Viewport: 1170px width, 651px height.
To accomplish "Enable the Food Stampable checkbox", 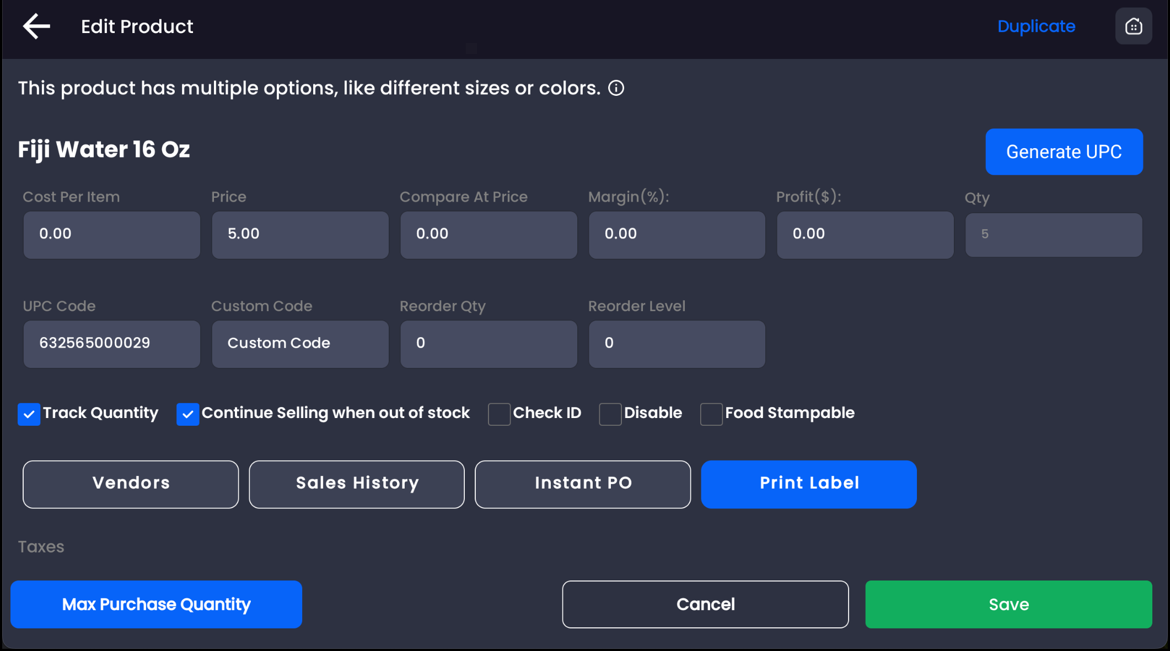I will tap(711, 414).
